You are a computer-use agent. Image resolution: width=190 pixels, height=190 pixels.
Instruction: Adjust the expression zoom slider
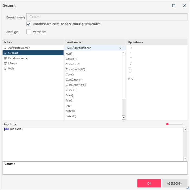point(167,124)
